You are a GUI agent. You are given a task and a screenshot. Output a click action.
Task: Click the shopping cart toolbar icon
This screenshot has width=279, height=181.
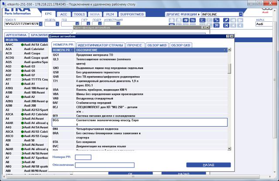(216, 25)
